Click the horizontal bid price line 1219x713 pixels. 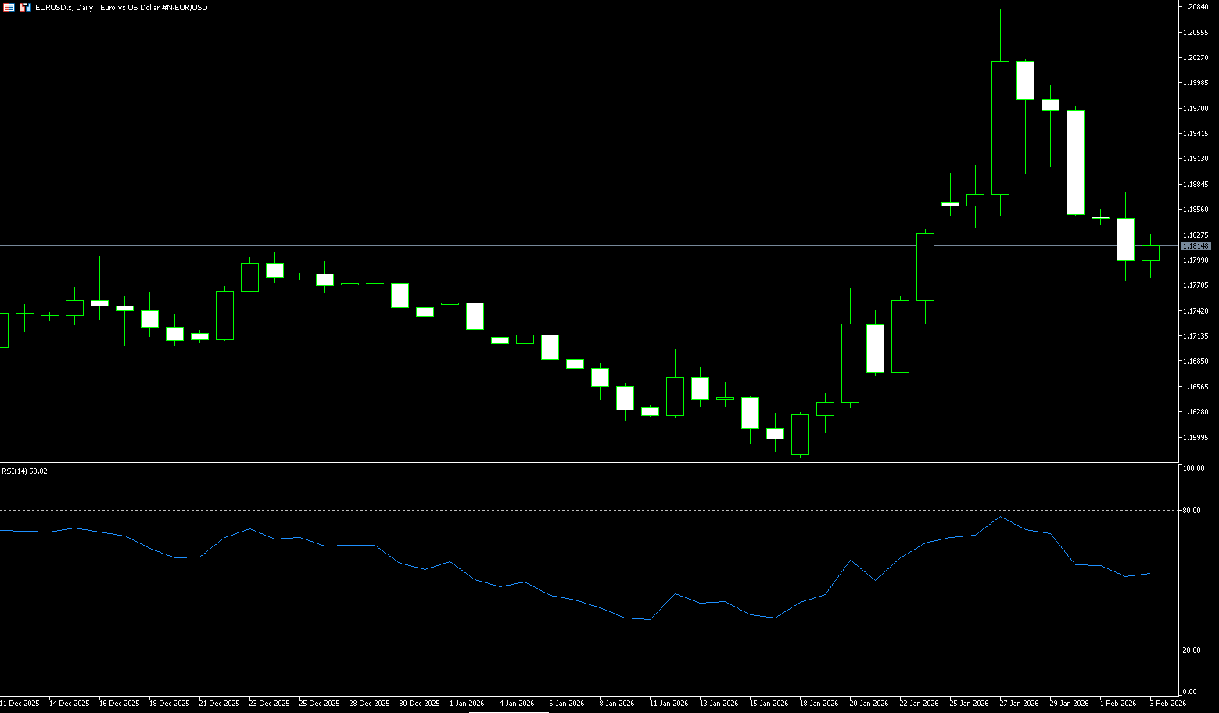tap(547, 245)
